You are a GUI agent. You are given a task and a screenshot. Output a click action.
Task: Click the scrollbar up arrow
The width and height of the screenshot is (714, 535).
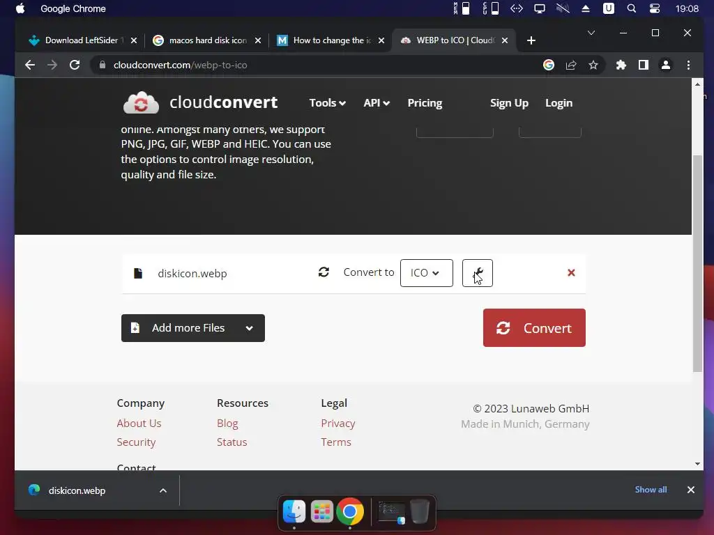pyautogui.click(x=697, y=84)
